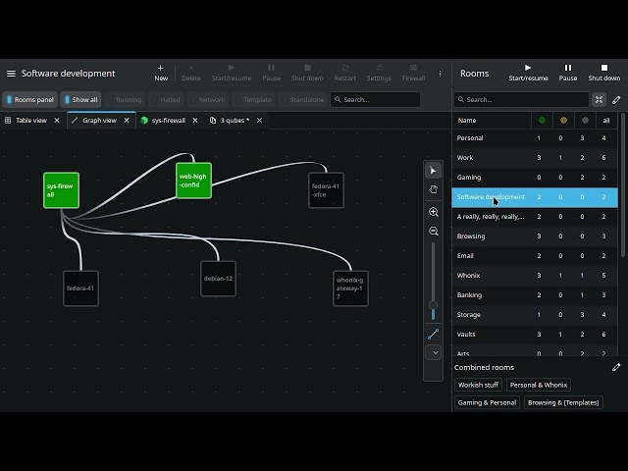628x471 pixels.
Task: Select the whonix-gateway-17 node
Action: (351, 288)
